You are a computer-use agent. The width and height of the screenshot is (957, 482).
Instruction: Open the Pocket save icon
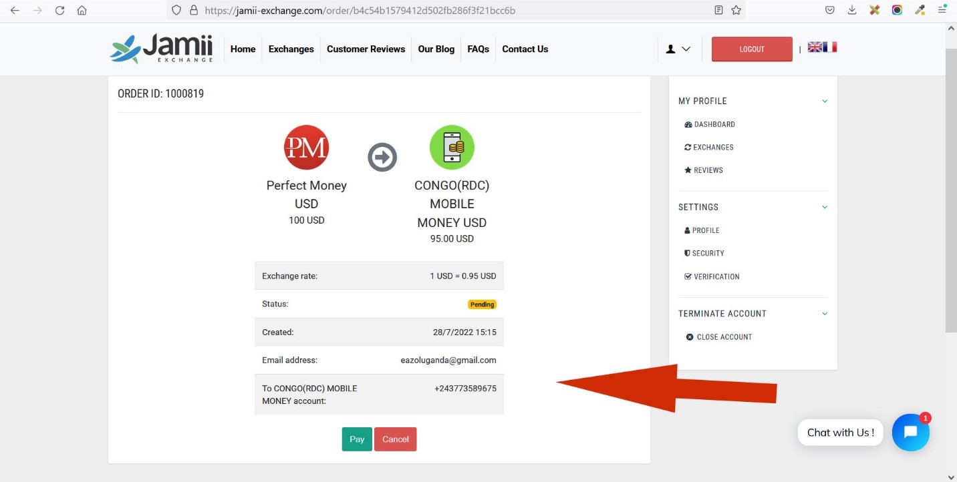(829, 10)
